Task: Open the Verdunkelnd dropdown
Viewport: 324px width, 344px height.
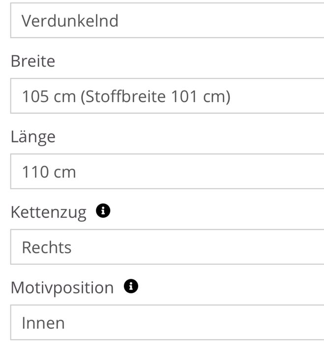Action: pyautogui.click(x=167, y=21)
